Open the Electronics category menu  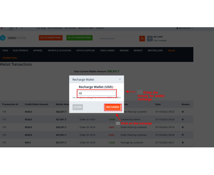point(21,51)
